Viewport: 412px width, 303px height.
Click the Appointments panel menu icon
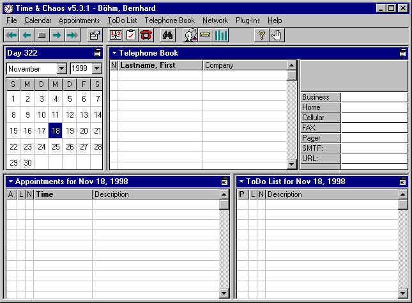[x=224, y=182]
